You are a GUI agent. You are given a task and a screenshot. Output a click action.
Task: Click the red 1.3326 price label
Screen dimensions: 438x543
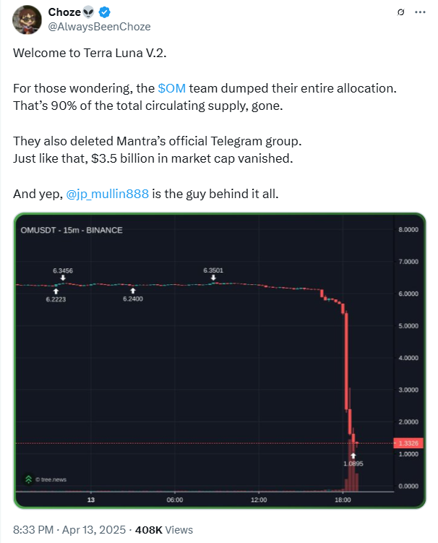coord(408,443)
